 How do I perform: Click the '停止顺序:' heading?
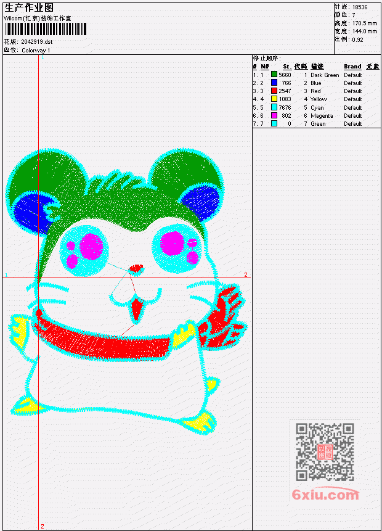tap(267, 58)
